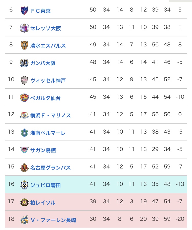The width and height of the screenshot is (192, 230).
Task: Click the 横浜F・マリノス crest icon
Action: [24, 115]
